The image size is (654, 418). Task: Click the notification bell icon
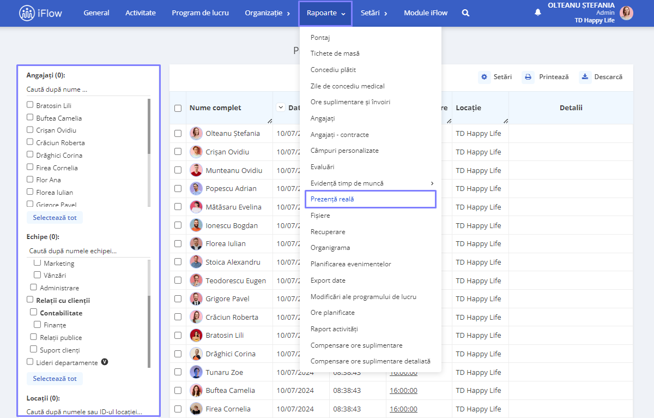point(538,12)
